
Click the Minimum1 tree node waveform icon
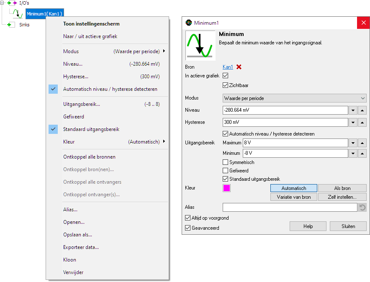coord(18,14)
